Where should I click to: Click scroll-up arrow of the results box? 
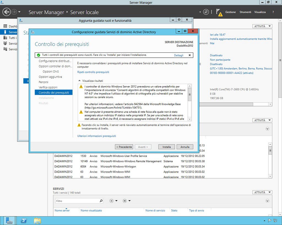189,86
